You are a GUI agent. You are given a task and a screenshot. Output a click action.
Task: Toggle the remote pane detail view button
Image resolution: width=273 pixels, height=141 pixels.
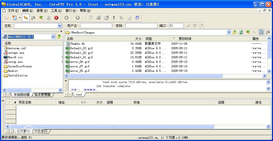click(x=261, y=32)
